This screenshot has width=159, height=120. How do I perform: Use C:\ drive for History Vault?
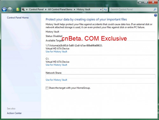[x=56, y=65]
